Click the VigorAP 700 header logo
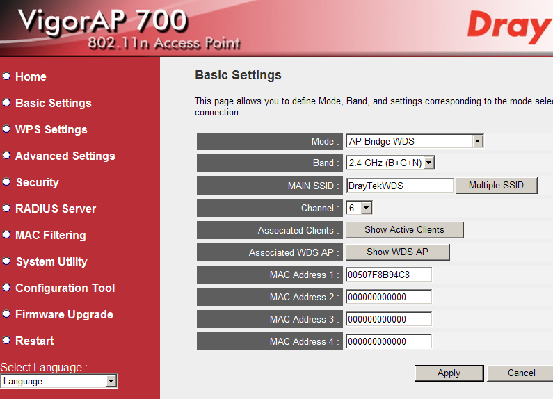553x399 pixels. [x=103, y=21]
